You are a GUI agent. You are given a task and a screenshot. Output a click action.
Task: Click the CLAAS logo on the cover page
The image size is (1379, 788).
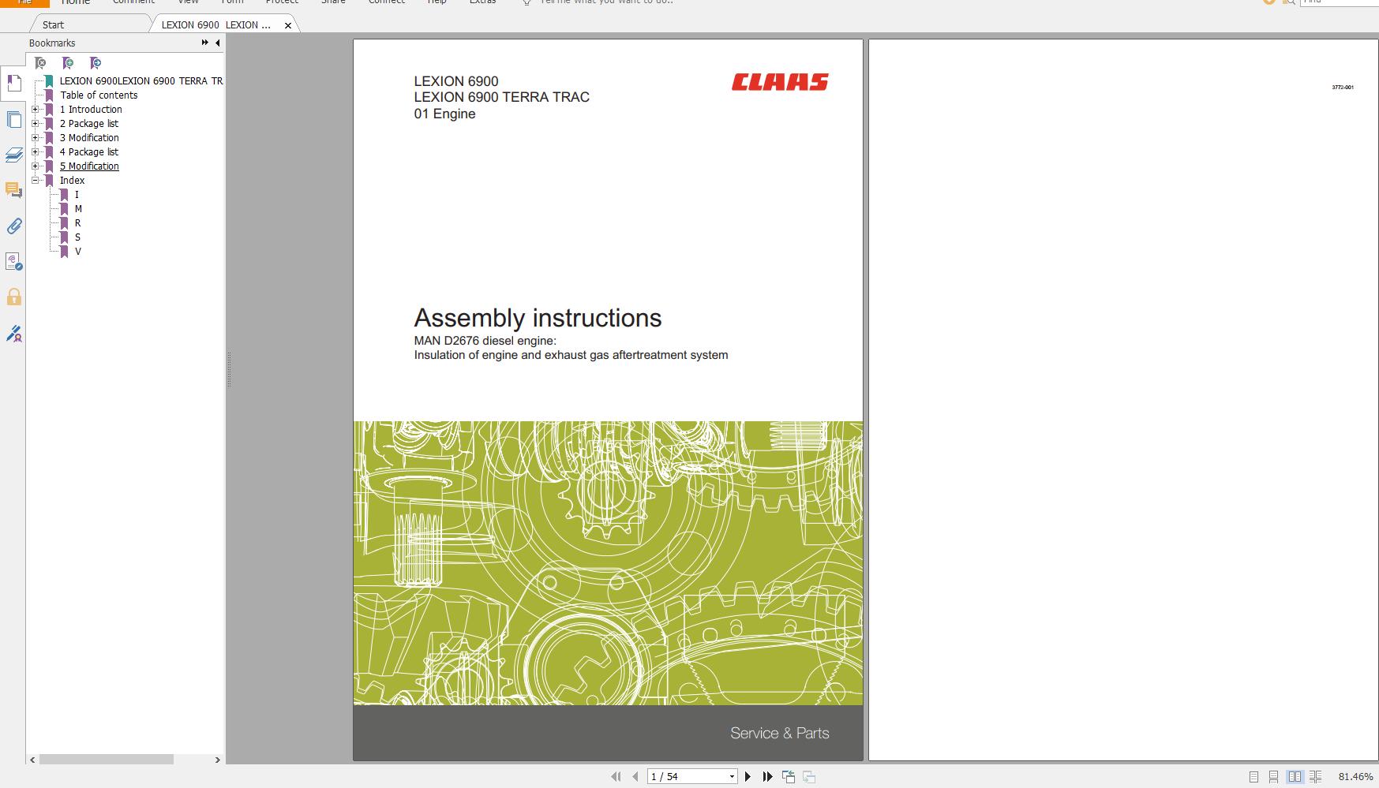click(x=780, y=82)
